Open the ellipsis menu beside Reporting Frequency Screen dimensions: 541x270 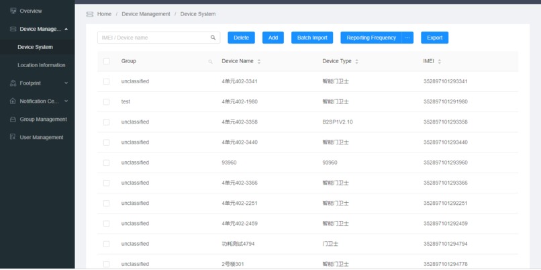pos(407,38)
